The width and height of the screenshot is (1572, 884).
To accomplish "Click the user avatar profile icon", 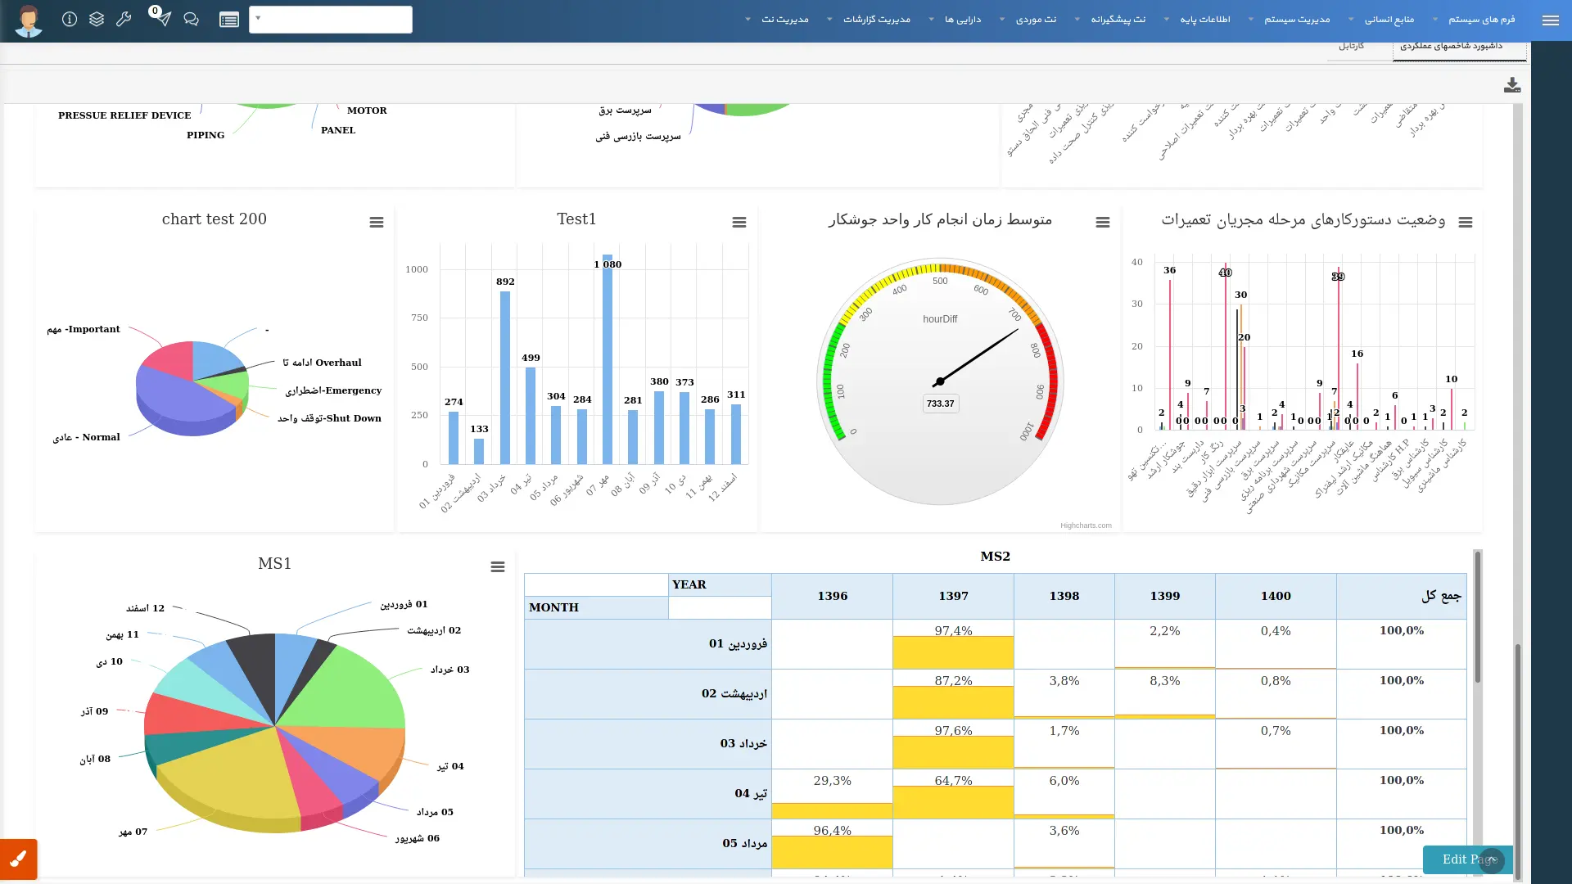I will pos(29,20).
